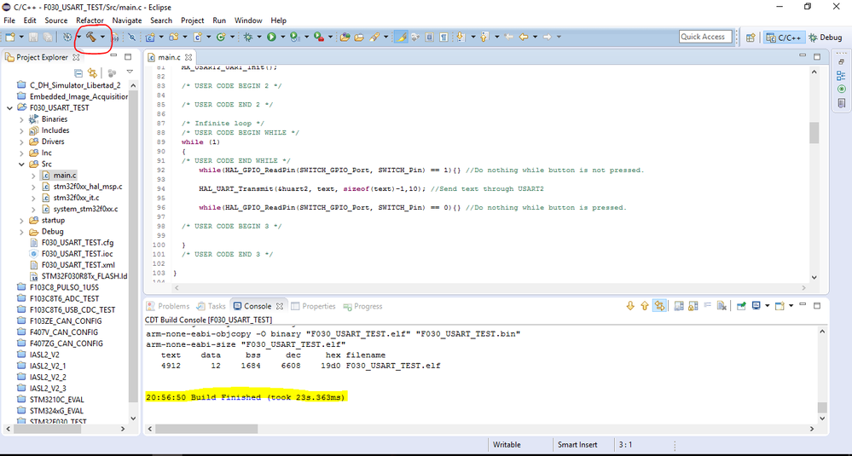Toggle console Show Error Position button
The width and height of the screenshot is (852, 456).
(659, 306)
